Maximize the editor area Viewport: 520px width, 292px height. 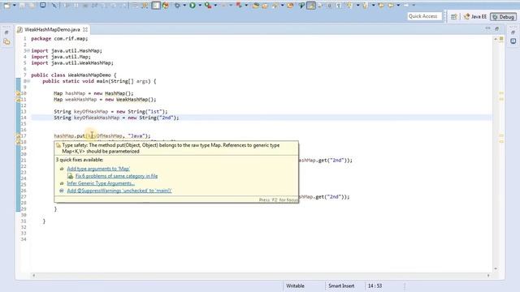(x=496, y=29)
